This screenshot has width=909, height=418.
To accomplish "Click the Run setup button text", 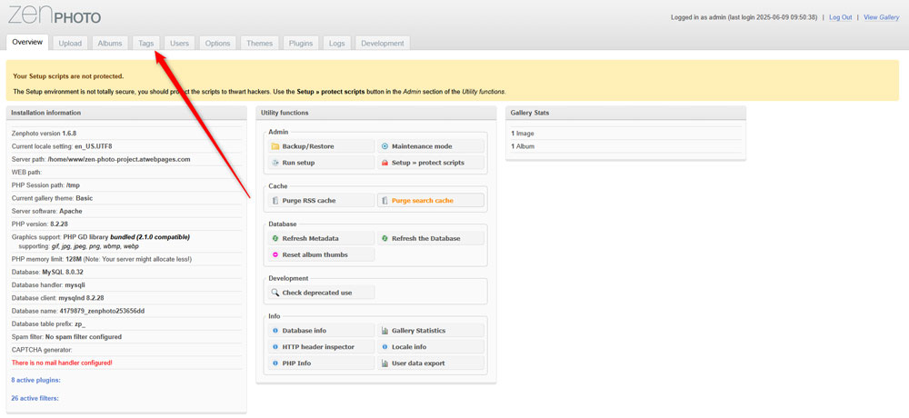I will click(x=298, y=163).
